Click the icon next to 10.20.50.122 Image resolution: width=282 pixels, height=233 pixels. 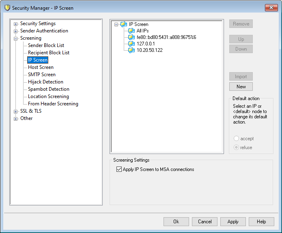(x=131, y=50)
